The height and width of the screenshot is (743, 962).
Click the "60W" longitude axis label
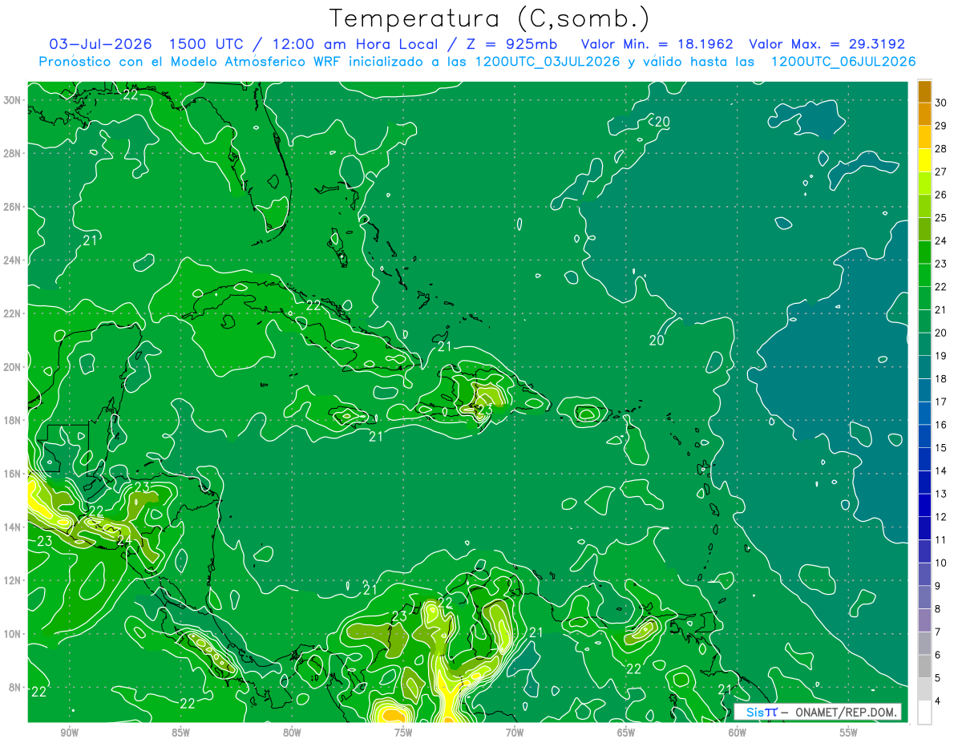click(738, 733)
